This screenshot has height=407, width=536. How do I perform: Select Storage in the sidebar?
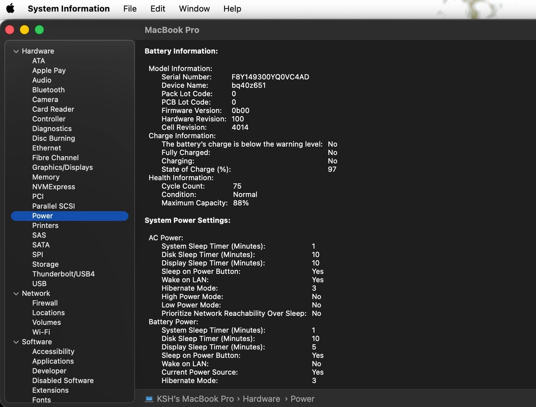click(46, 264)
